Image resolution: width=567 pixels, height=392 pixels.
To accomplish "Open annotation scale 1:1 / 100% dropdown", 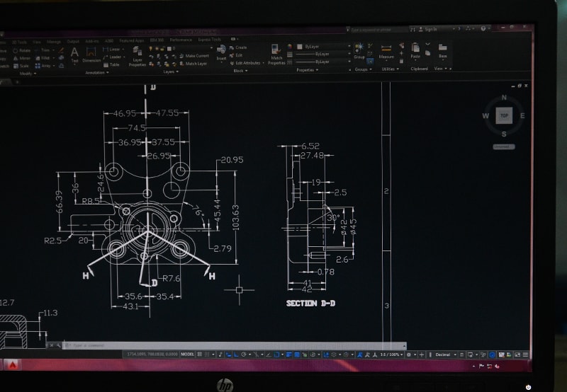I will [x=391, y=354].
